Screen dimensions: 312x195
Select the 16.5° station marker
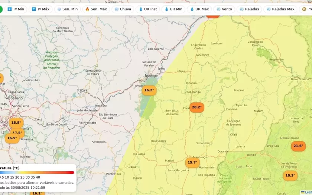(x=12, y=138)
